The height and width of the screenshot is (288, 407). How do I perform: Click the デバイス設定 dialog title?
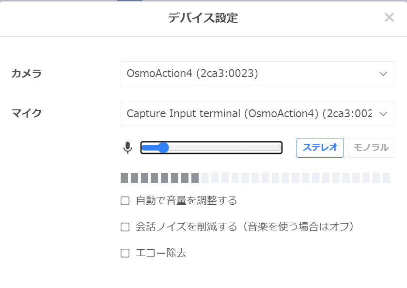(x=203, y=18)
